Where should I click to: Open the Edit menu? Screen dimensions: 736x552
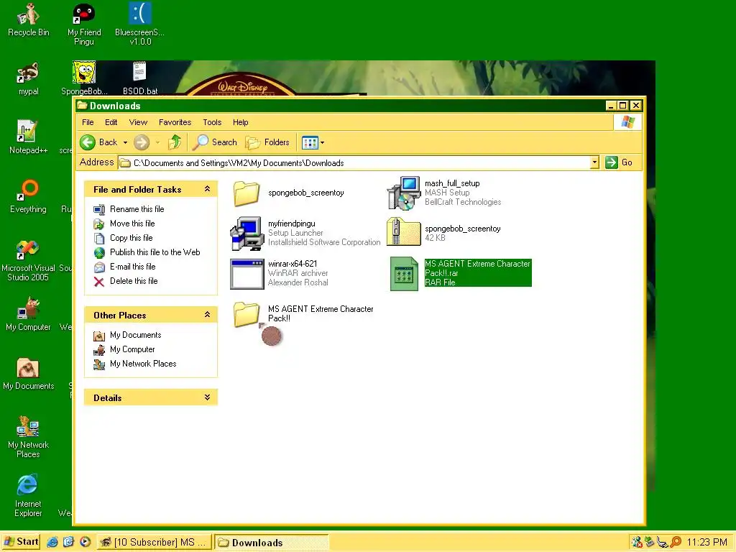111,122
